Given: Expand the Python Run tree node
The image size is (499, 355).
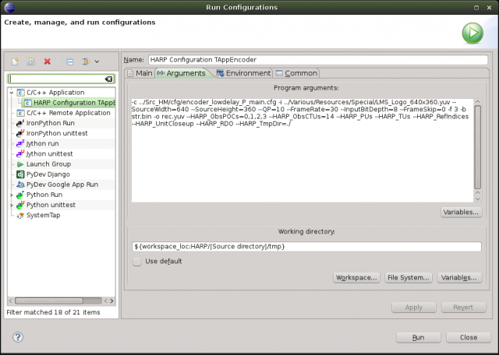Looking at the screenshot, I should pos(12,195).
